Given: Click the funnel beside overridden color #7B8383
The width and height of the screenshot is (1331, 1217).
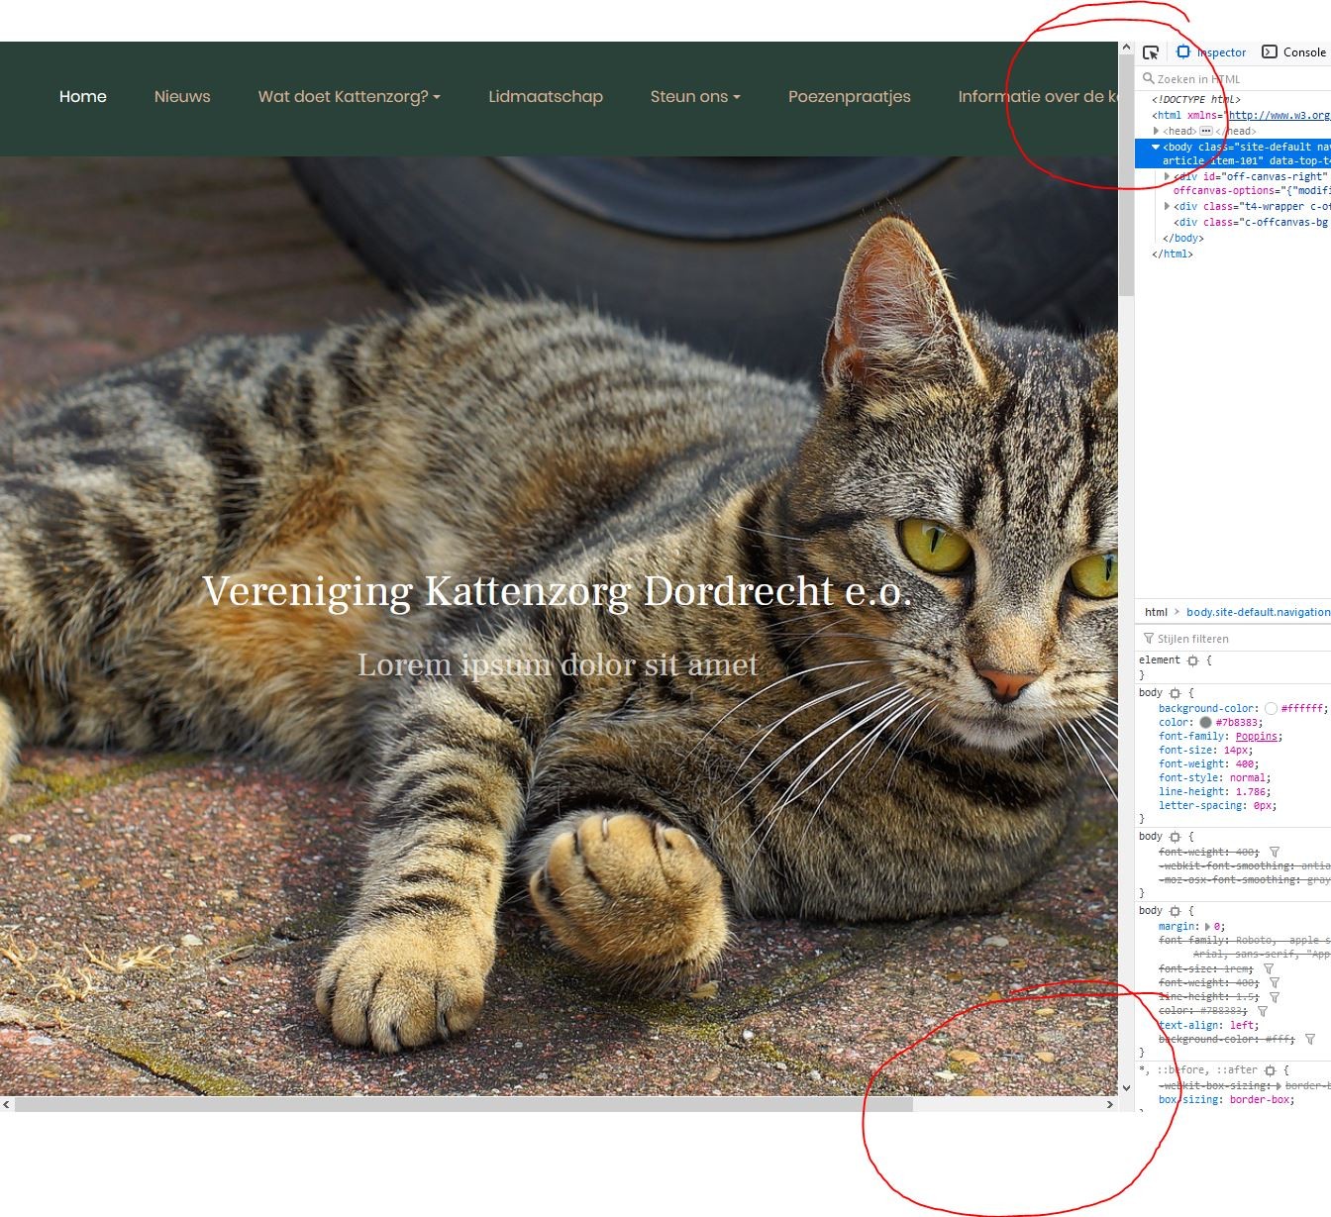Looking at the screenshot, I should coord(1263,1011).
